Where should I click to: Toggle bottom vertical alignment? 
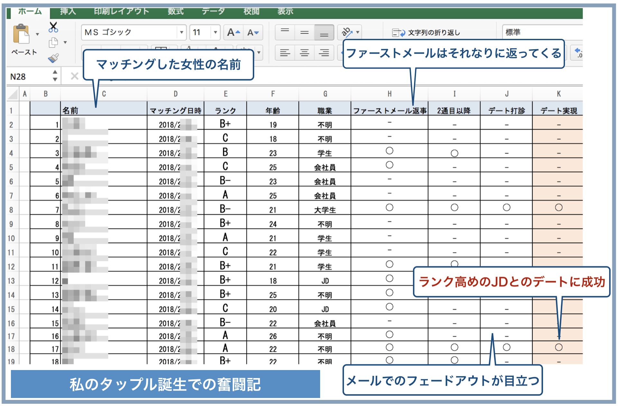click(324, 32)
